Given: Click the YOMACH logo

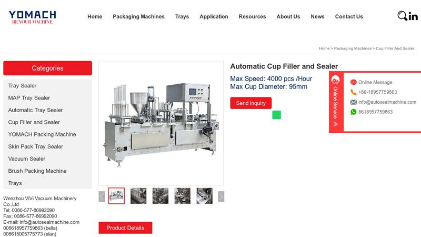Looking at the screenshot, I should tap(33, 17).
